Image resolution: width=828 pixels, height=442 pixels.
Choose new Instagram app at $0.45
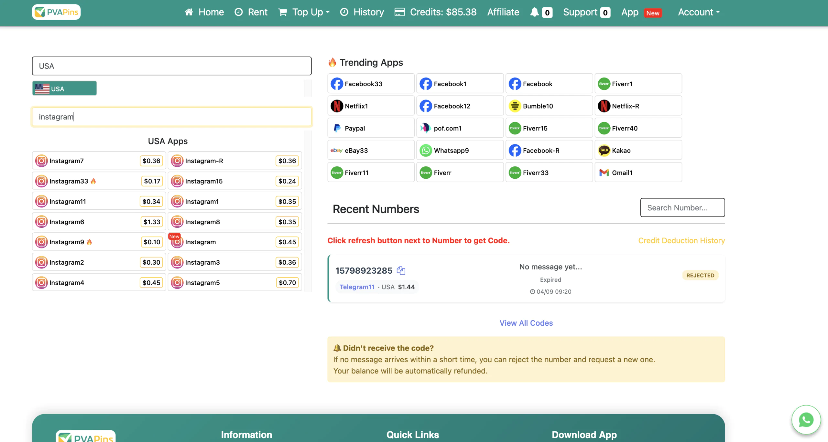click(235, 242)
